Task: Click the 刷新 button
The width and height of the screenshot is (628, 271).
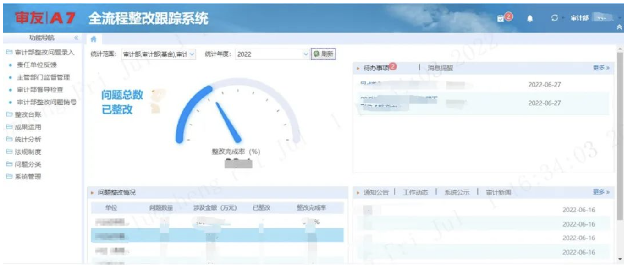Action: [x=323, y=54]
